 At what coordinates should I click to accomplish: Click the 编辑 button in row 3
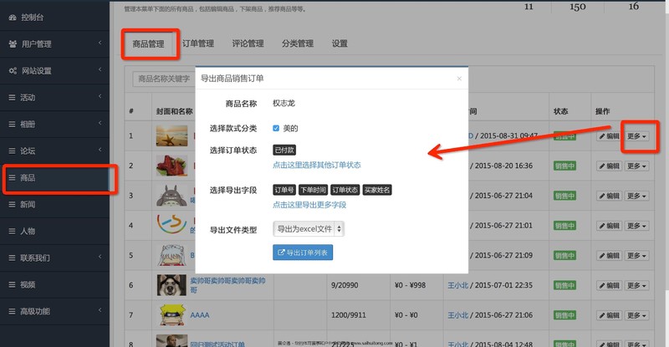pos(610,196)
